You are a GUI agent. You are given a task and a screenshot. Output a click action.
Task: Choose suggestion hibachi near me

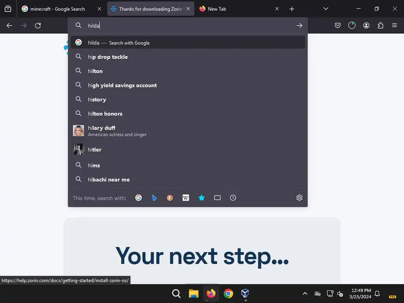(x=188, y=180)
